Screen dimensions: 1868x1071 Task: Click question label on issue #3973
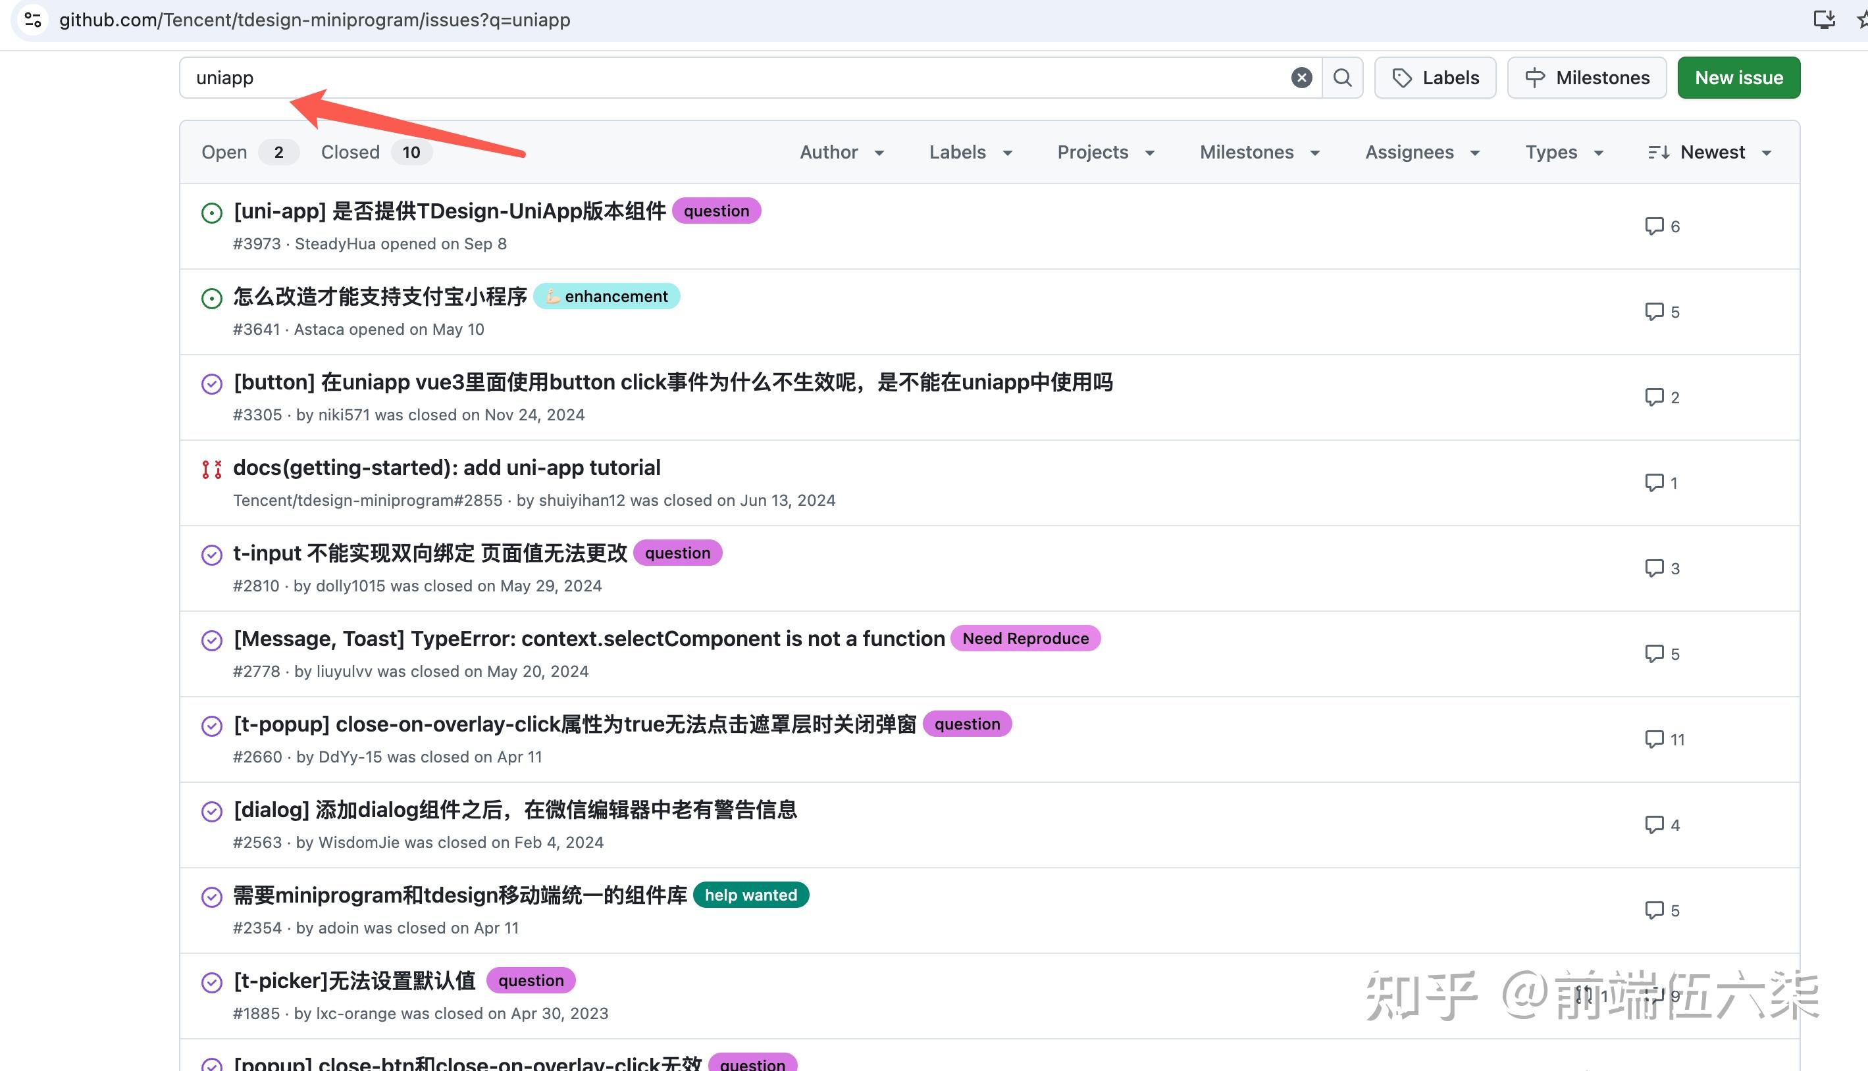click(x=716, y=211)
